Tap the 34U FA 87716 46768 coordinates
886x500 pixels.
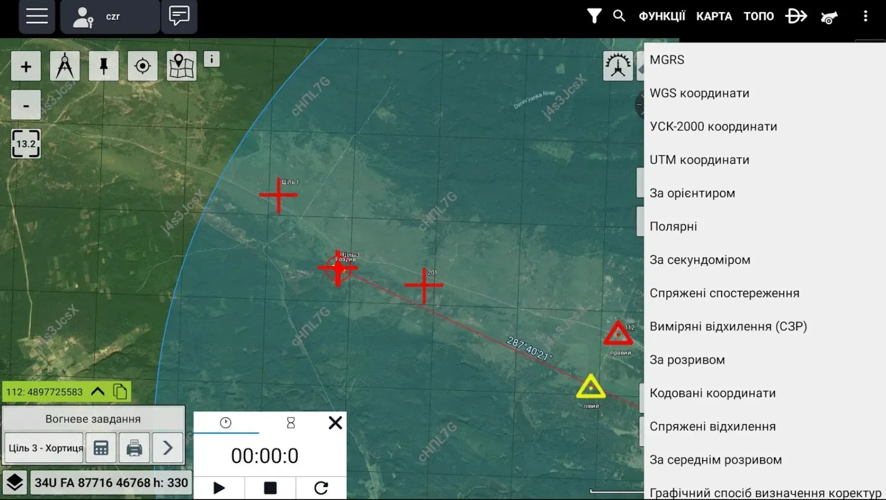111,483
